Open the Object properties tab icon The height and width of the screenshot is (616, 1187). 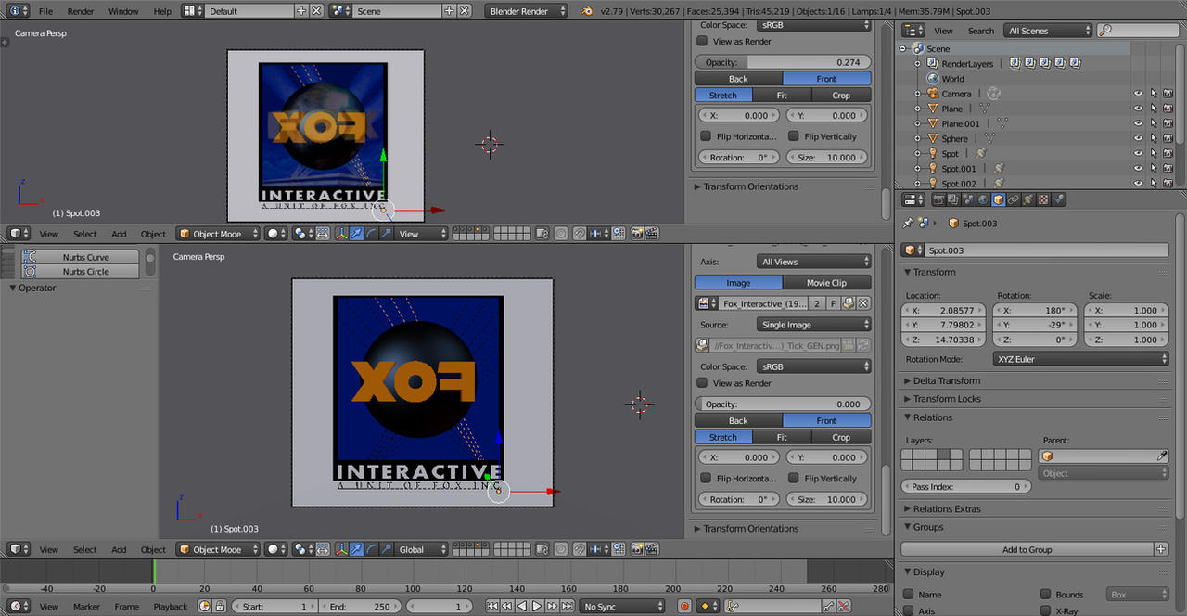(x=999, y=199)
